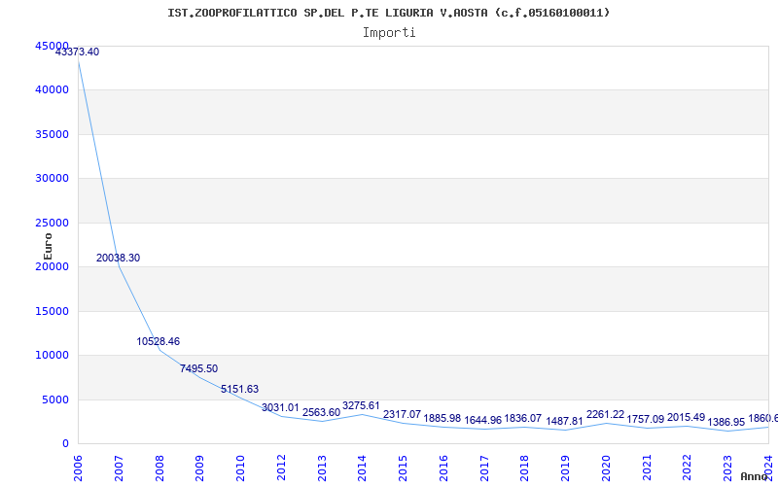Select the 1885.98 data label
This screenshot has height=486, width=778.
(442, 418)
